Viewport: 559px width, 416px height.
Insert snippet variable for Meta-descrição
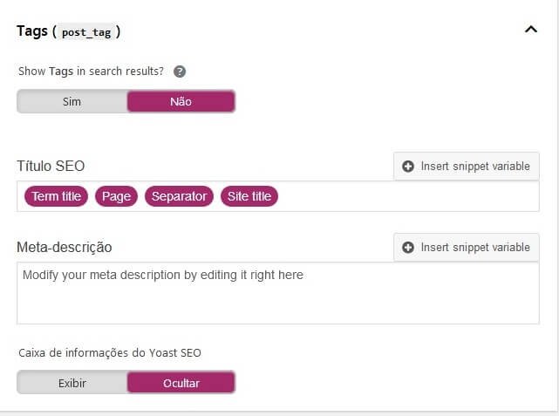[x=467, y=248]
